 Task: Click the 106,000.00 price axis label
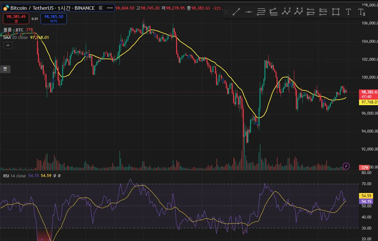click(x=369, y=23)
